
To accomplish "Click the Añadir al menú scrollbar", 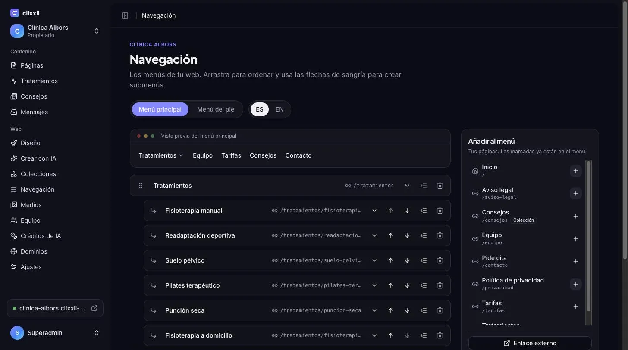I will pos(588,237).
